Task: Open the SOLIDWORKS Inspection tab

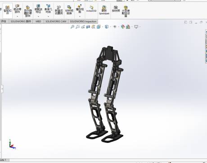Action: click(x=83, y=21)
